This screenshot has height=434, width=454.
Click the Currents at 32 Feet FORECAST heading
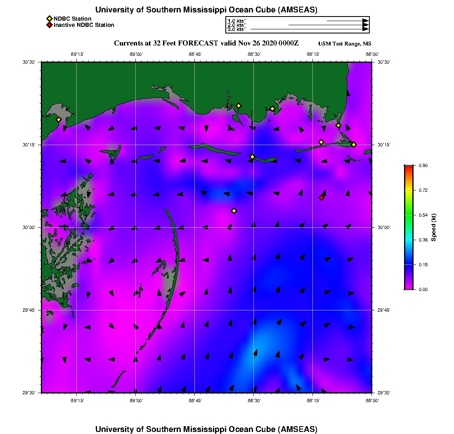pyautogui.click(x=206, y=43)
